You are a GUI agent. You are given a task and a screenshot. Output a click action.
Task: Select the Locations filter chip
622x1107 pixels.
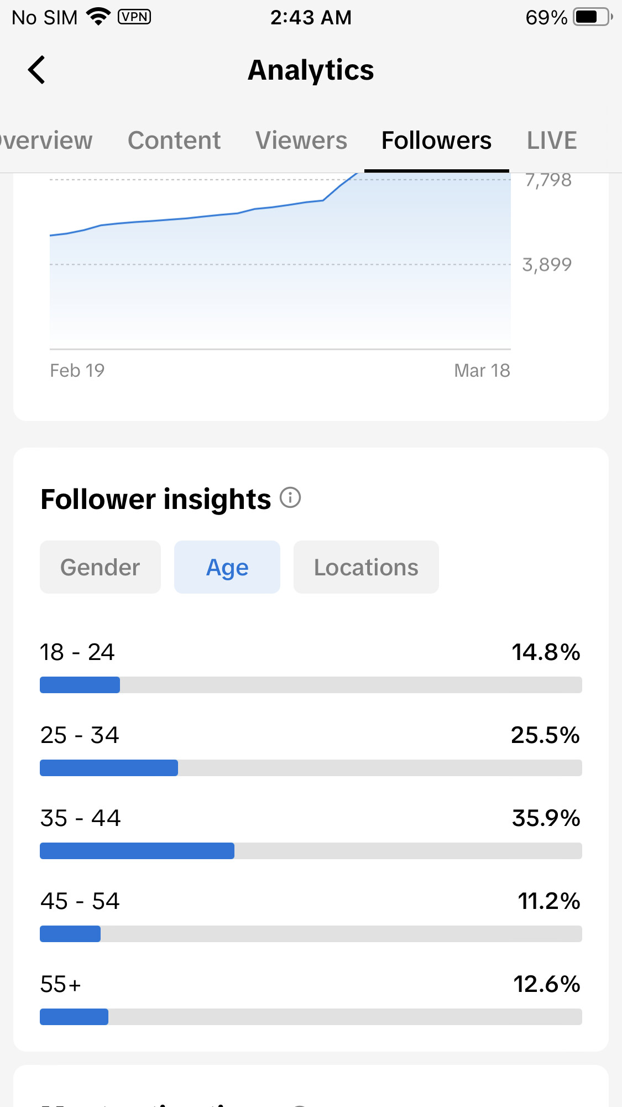point(366,567)
